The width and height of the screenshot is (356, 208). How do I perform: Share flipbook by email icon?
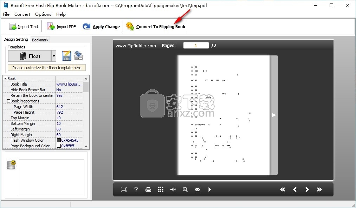click(198, 189)
